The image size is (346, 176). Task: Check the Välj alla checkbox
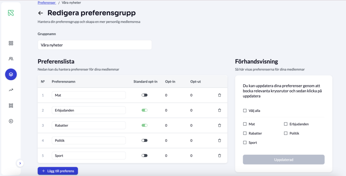pos(245,111)
